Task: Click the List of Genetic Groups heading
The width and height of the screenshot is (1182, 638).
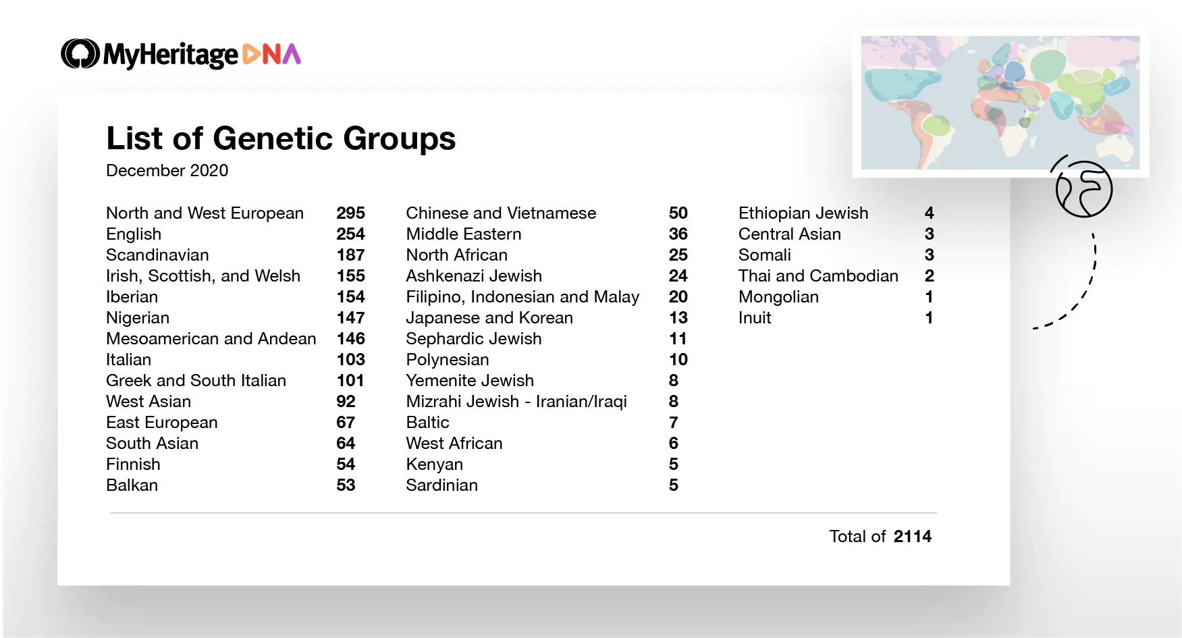Action: click(281, 138)
